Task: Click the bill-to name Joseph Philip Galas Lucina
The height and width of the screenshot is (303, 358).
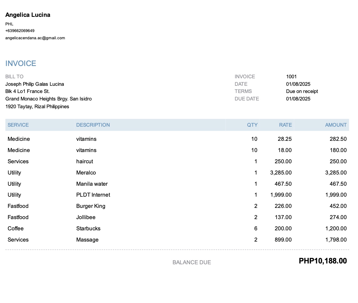Action: coord(35,84)
